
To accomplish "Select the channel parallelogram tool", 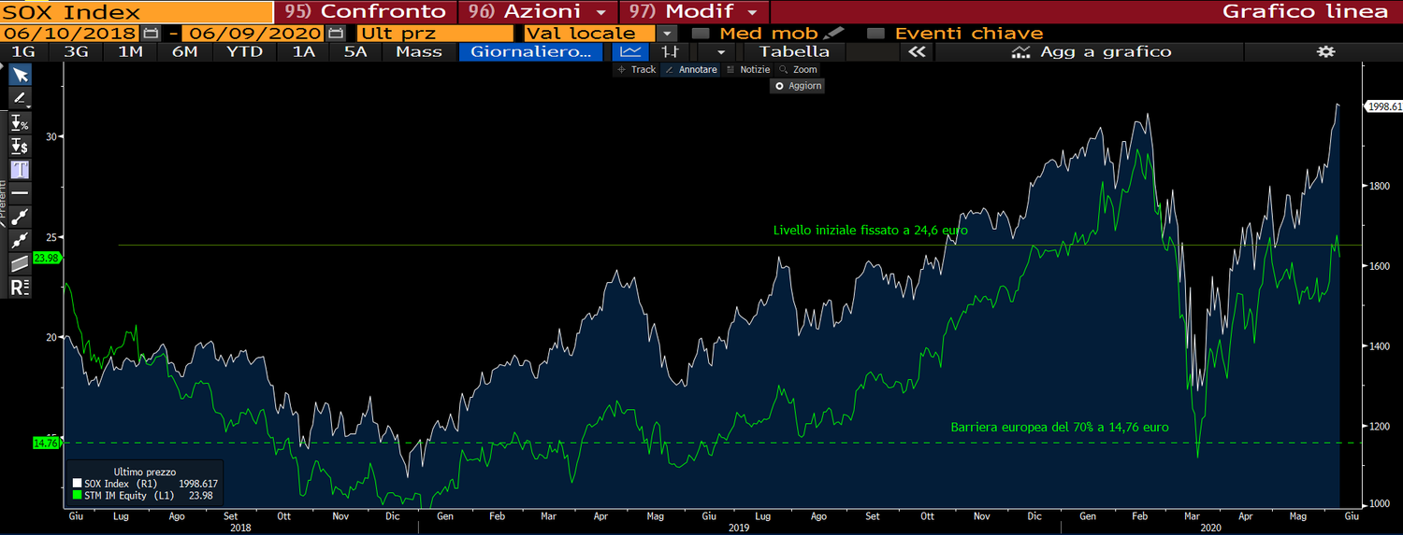I will (20, 263).
